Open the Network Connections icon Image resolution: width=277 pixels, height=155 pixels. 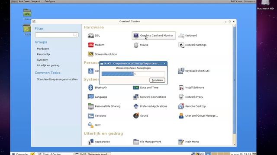tap(150, 97)
